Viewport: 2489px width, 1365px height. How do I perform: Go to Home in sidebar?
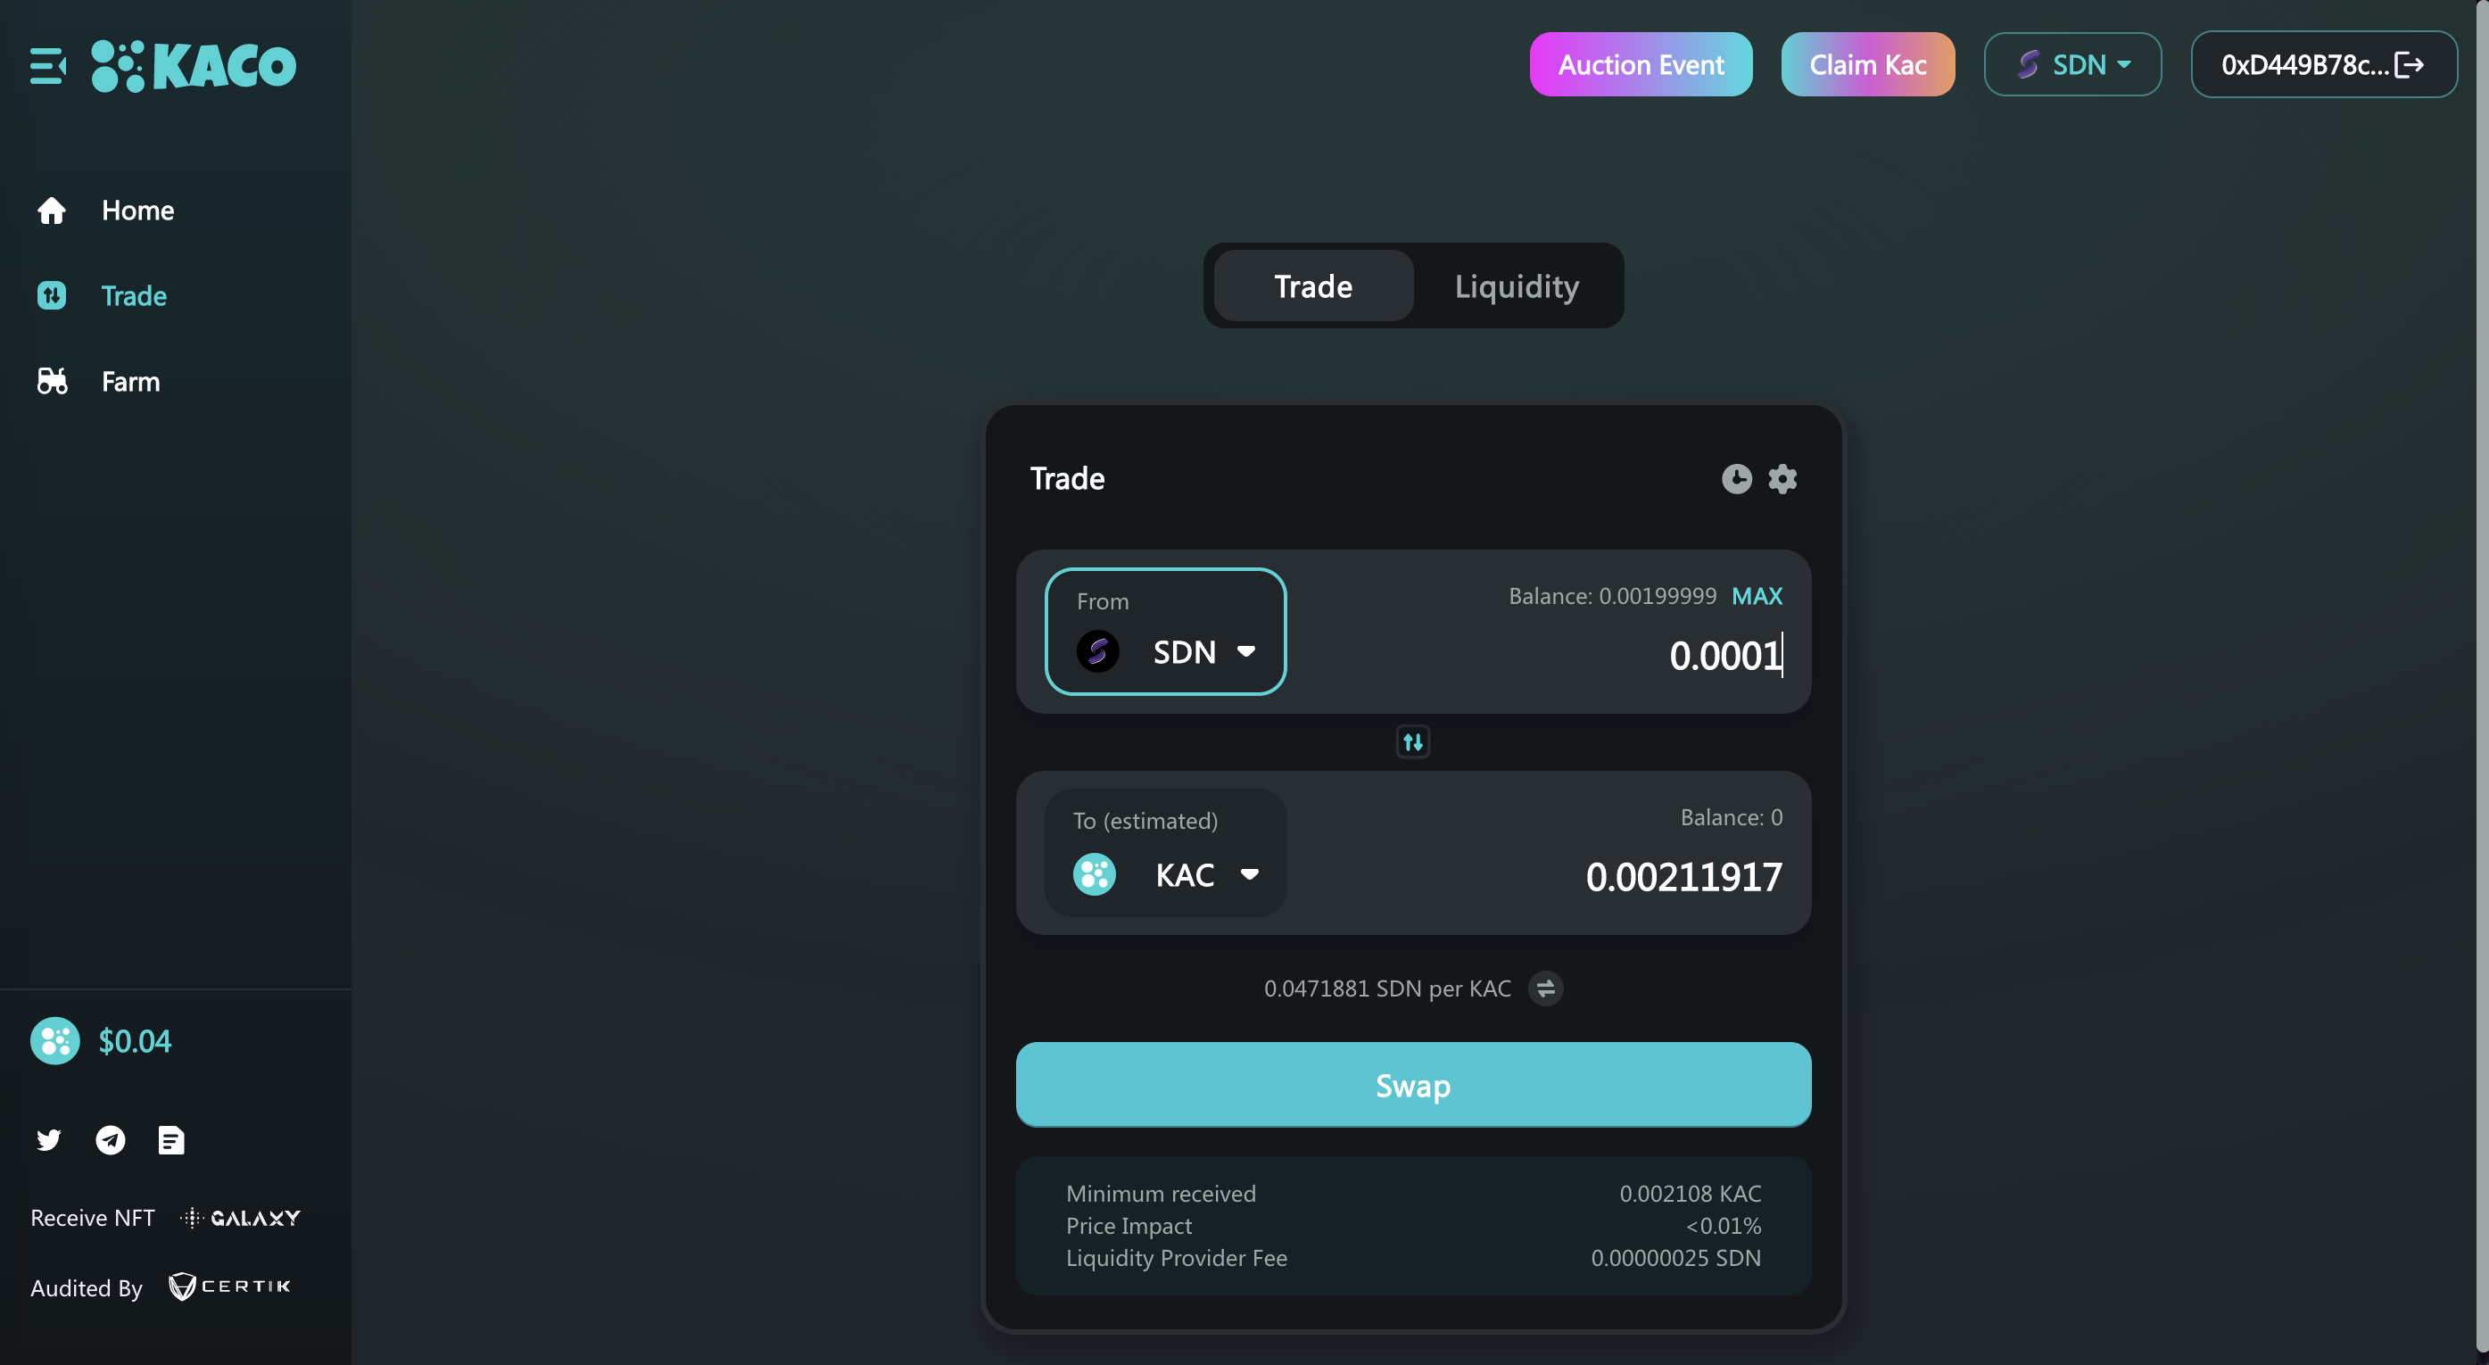coord(137,211)
